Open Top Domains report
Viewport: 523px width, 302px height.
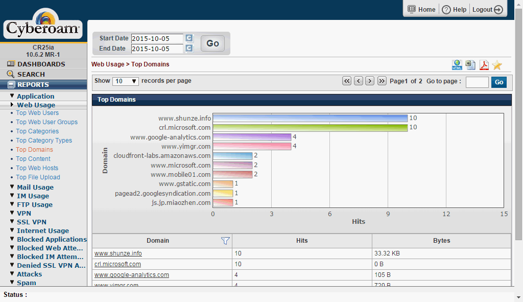click(34, 150)
